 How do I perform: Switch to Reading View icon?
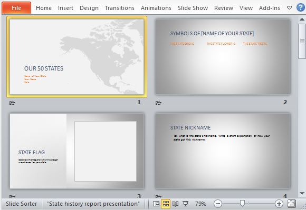click(175, 204)
